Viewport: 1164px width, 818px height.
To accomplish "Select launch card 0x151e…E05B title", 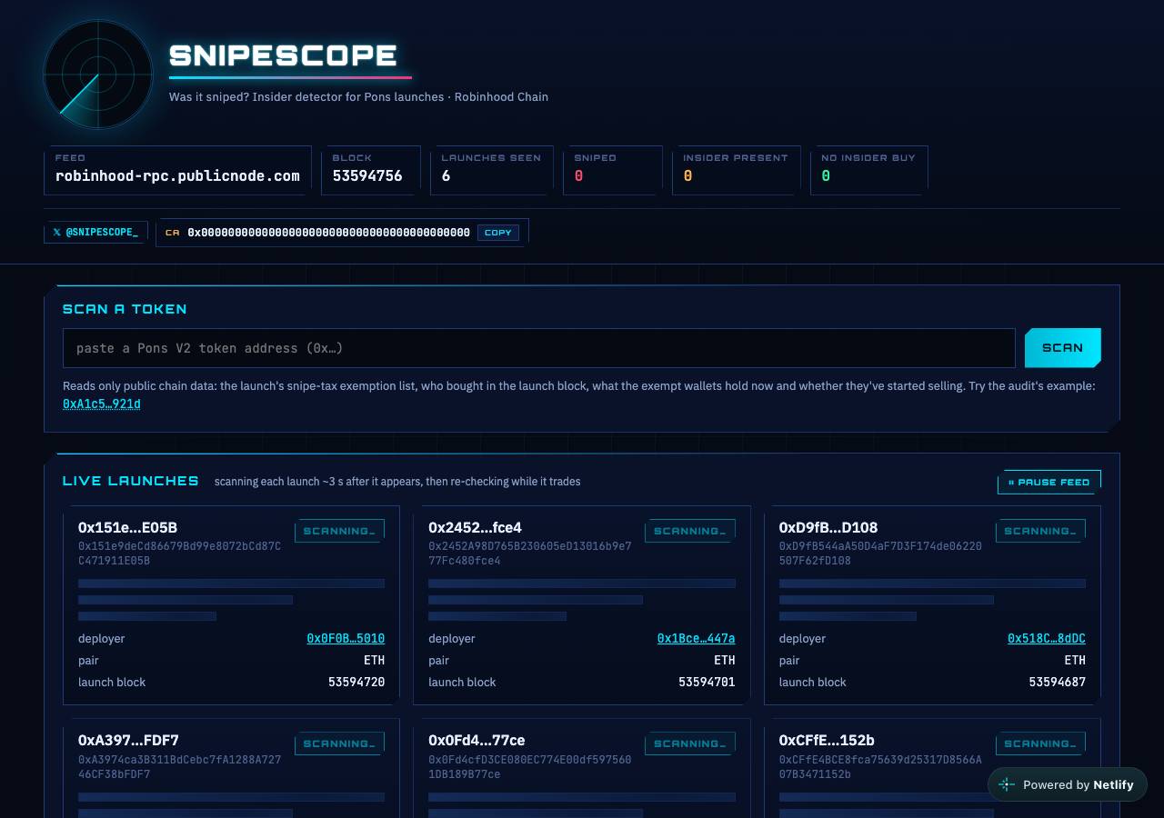I will pos(127,527).
